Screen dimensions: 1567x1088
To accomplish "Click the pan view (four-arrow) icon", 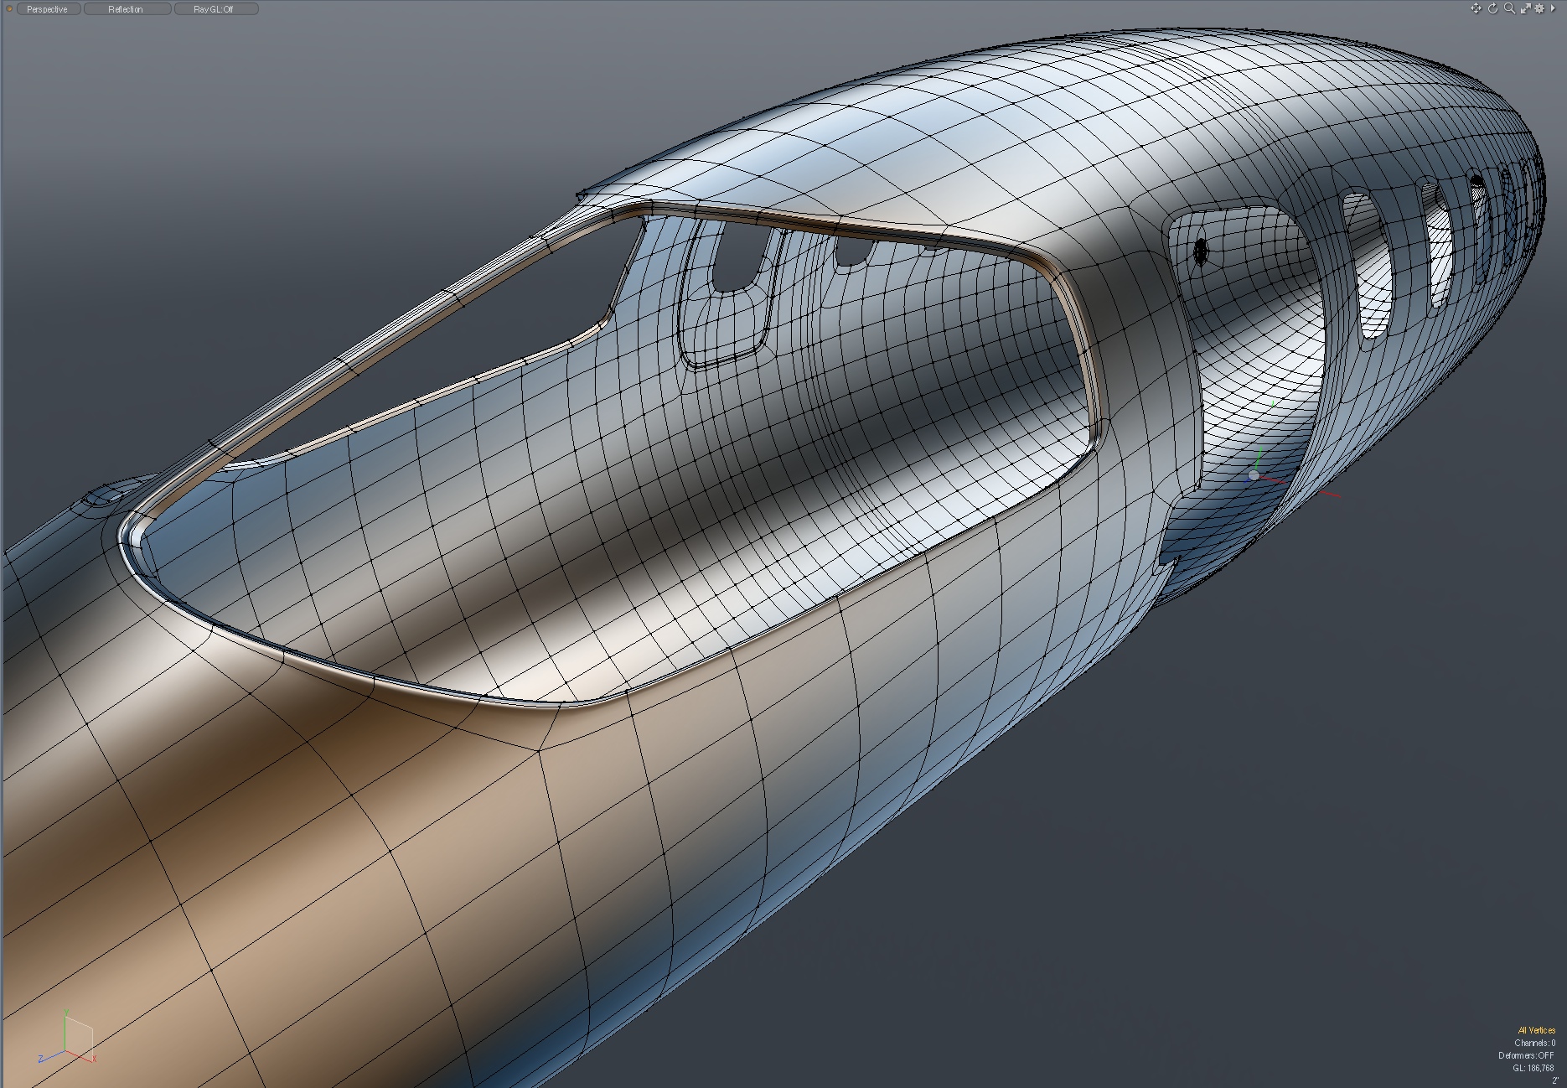I will click(1476, 8).
